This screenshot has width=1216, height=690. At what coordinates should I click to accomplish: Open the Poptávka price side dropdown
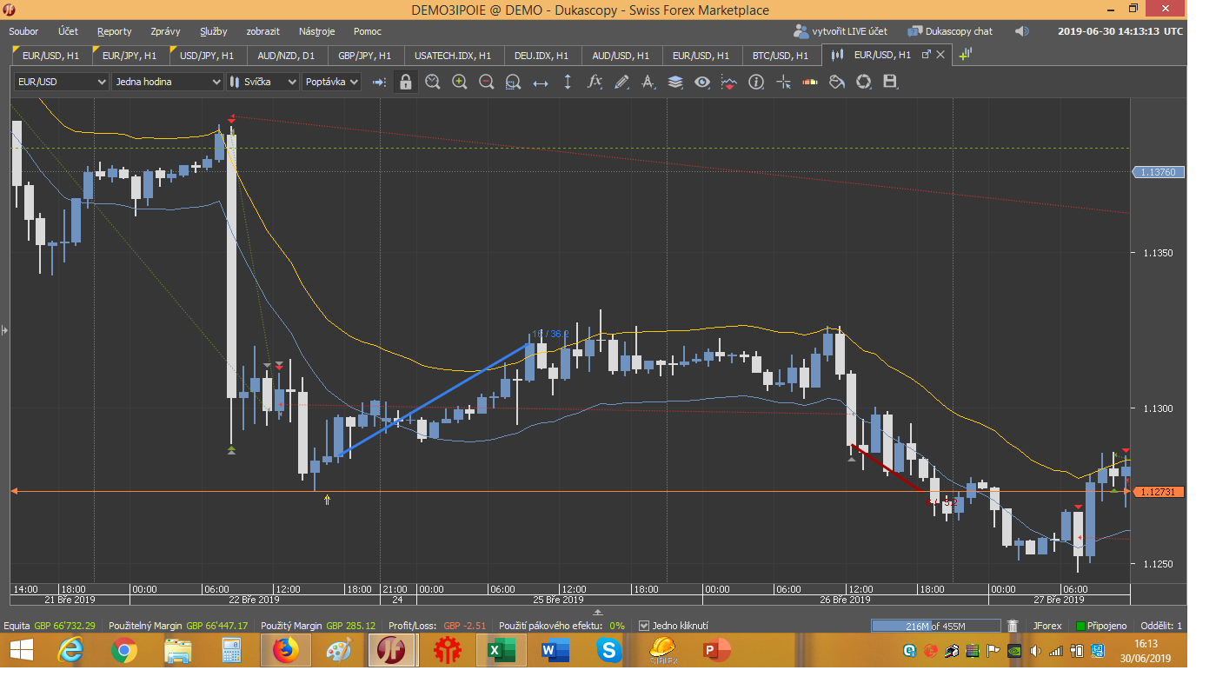point(331,82)
